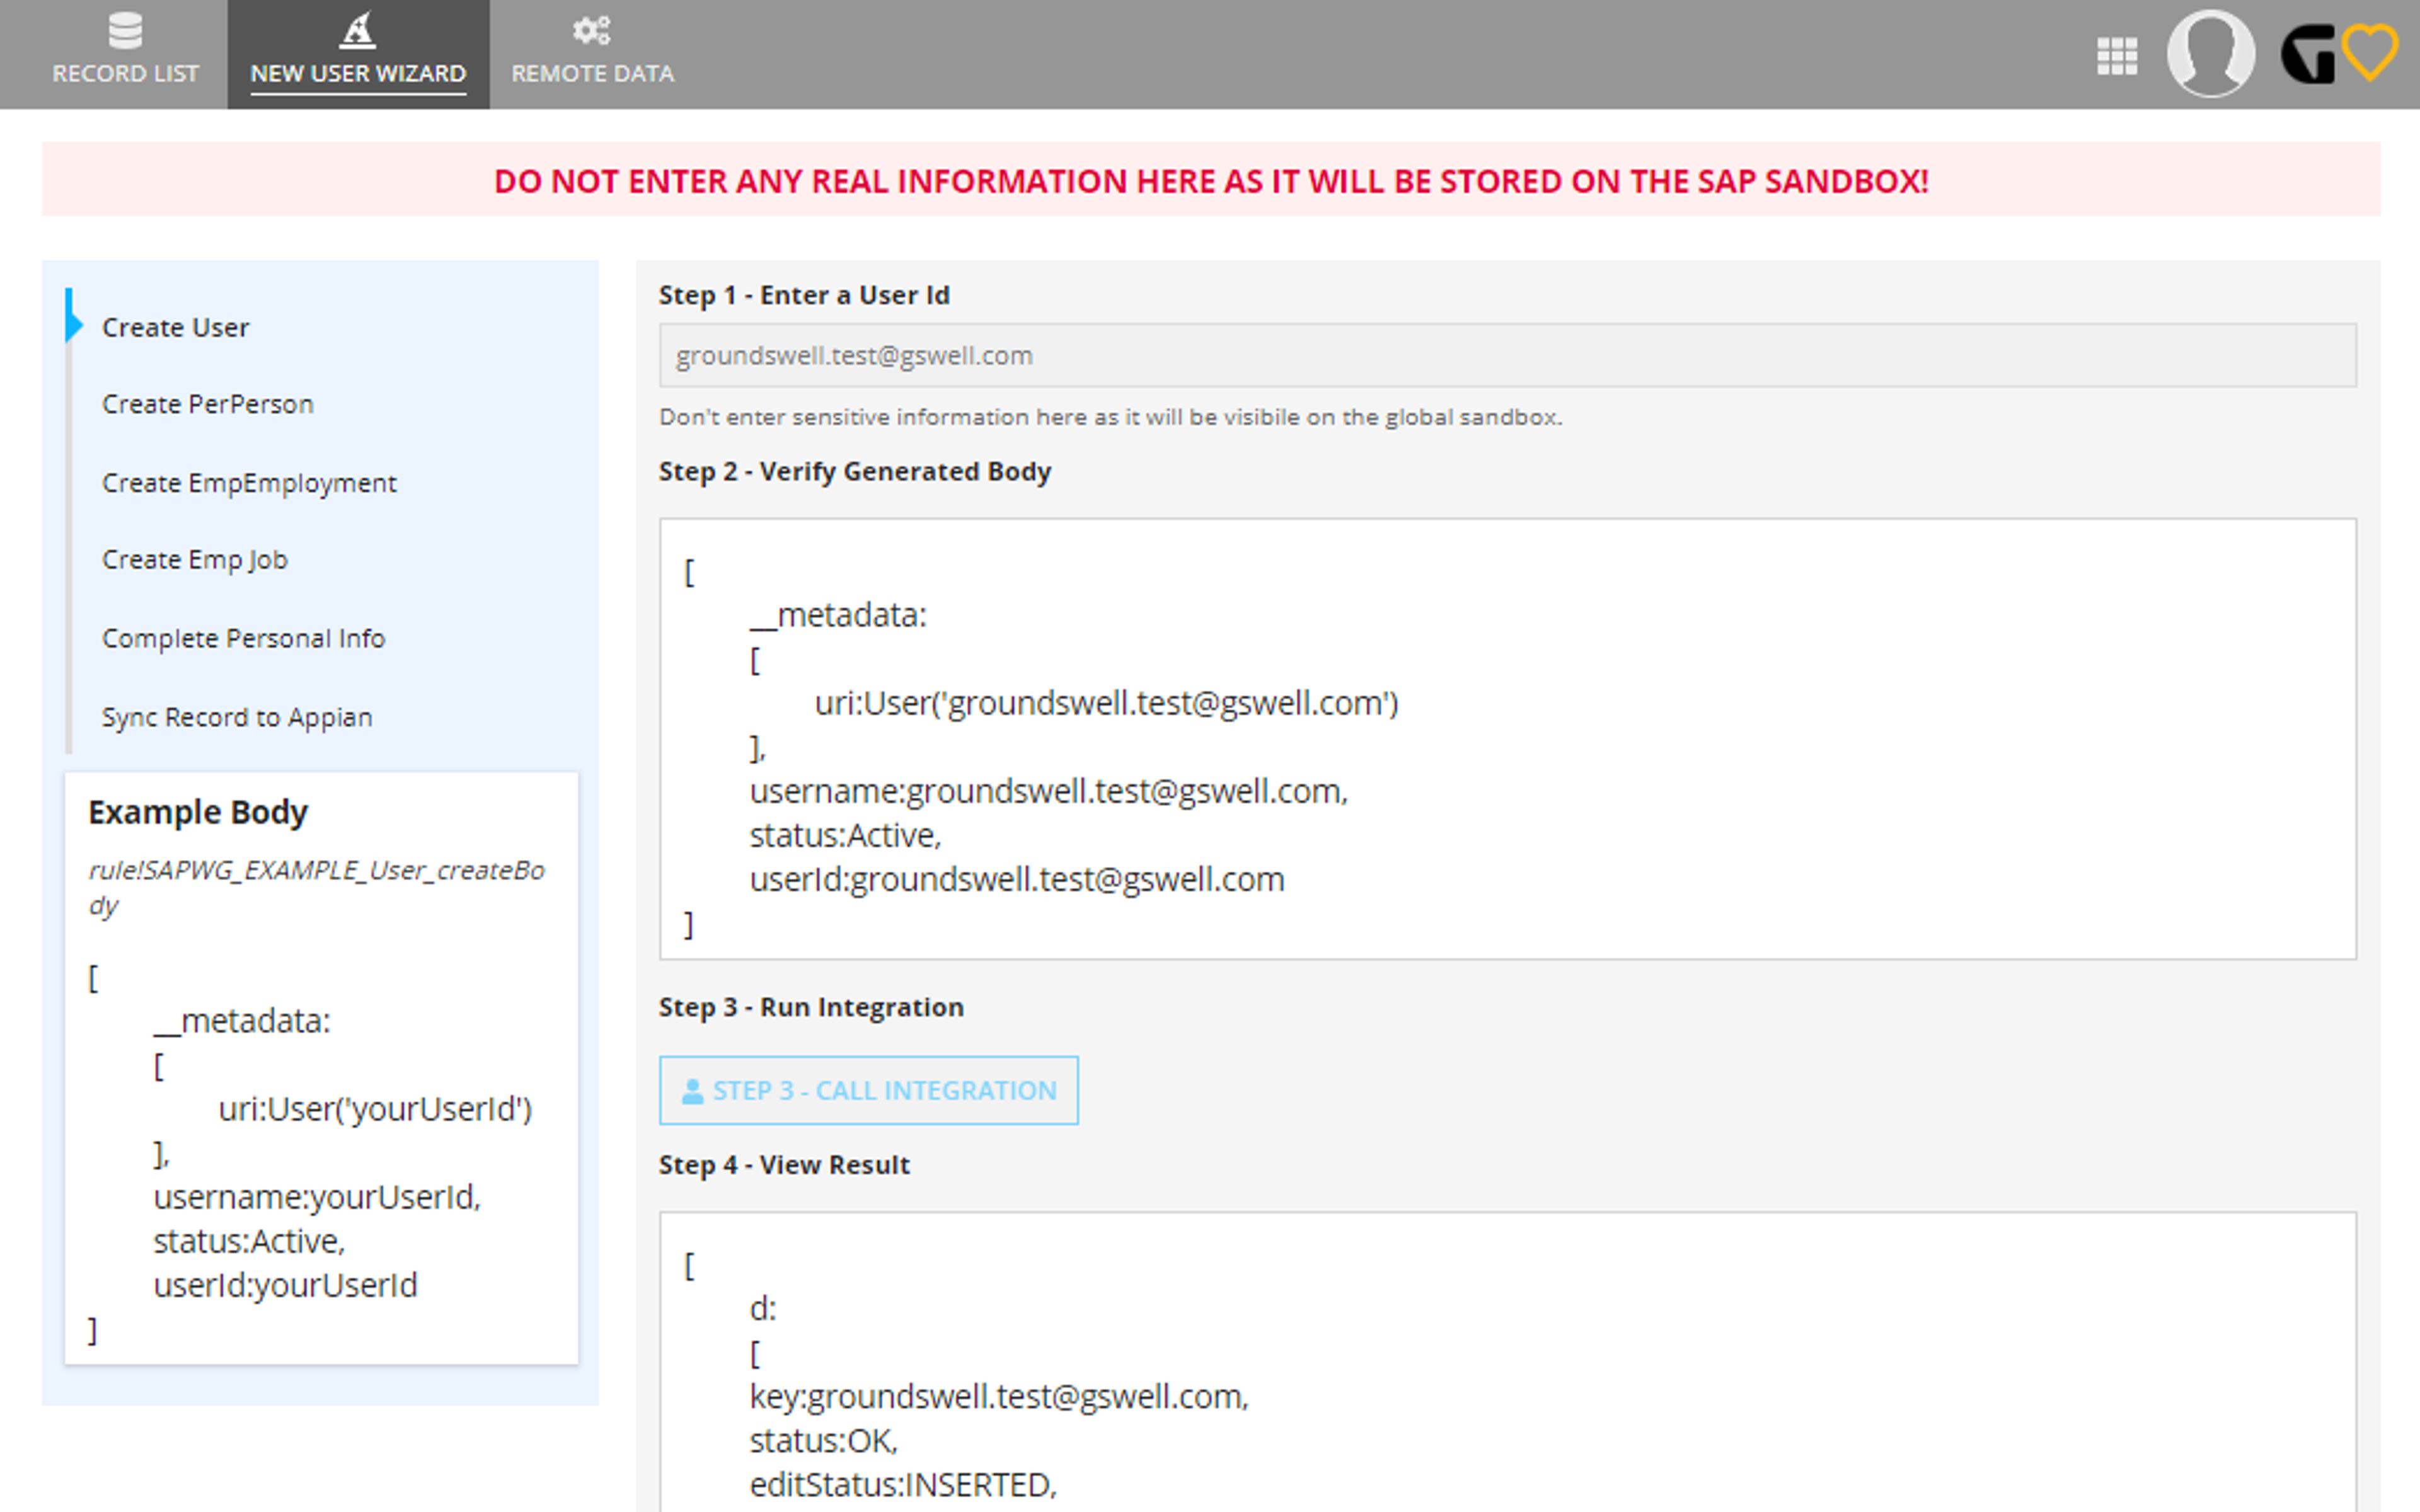Click the User Id input field

coord(1507,355)
